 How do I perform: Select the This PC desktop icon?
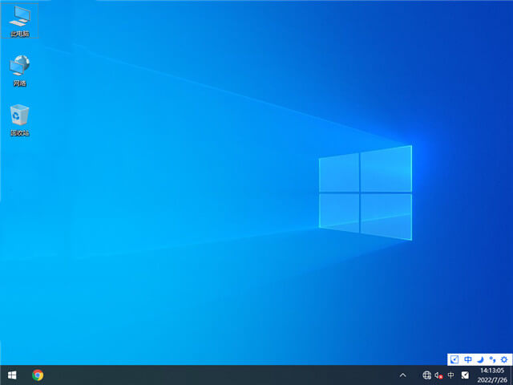pos(19,21)
